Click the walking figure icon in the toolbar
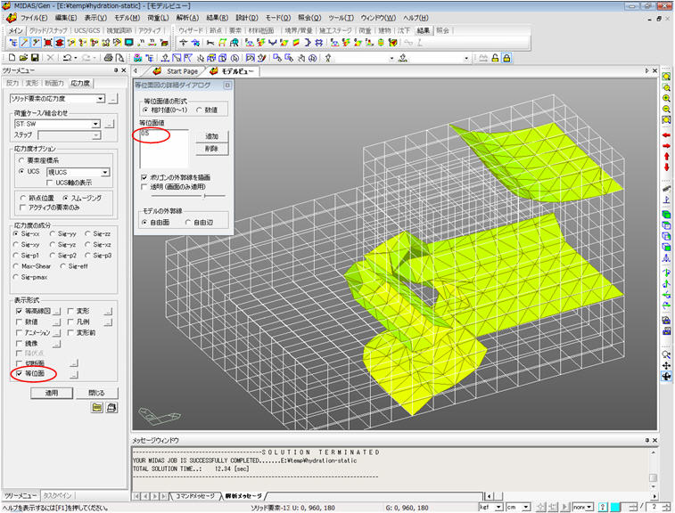675x513 pixels. click(x=328, y=58)
